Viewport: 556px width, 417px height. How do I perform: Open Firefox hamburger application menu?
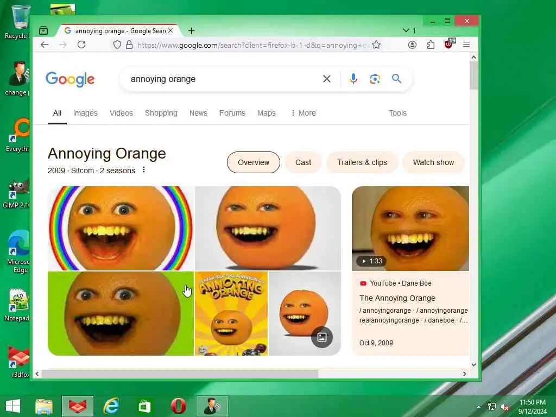466,45
